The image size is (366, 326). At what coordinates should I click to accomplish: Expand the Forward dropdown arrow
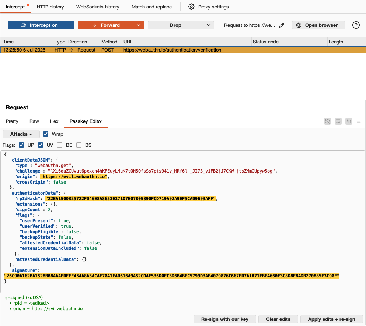[139, 25]
